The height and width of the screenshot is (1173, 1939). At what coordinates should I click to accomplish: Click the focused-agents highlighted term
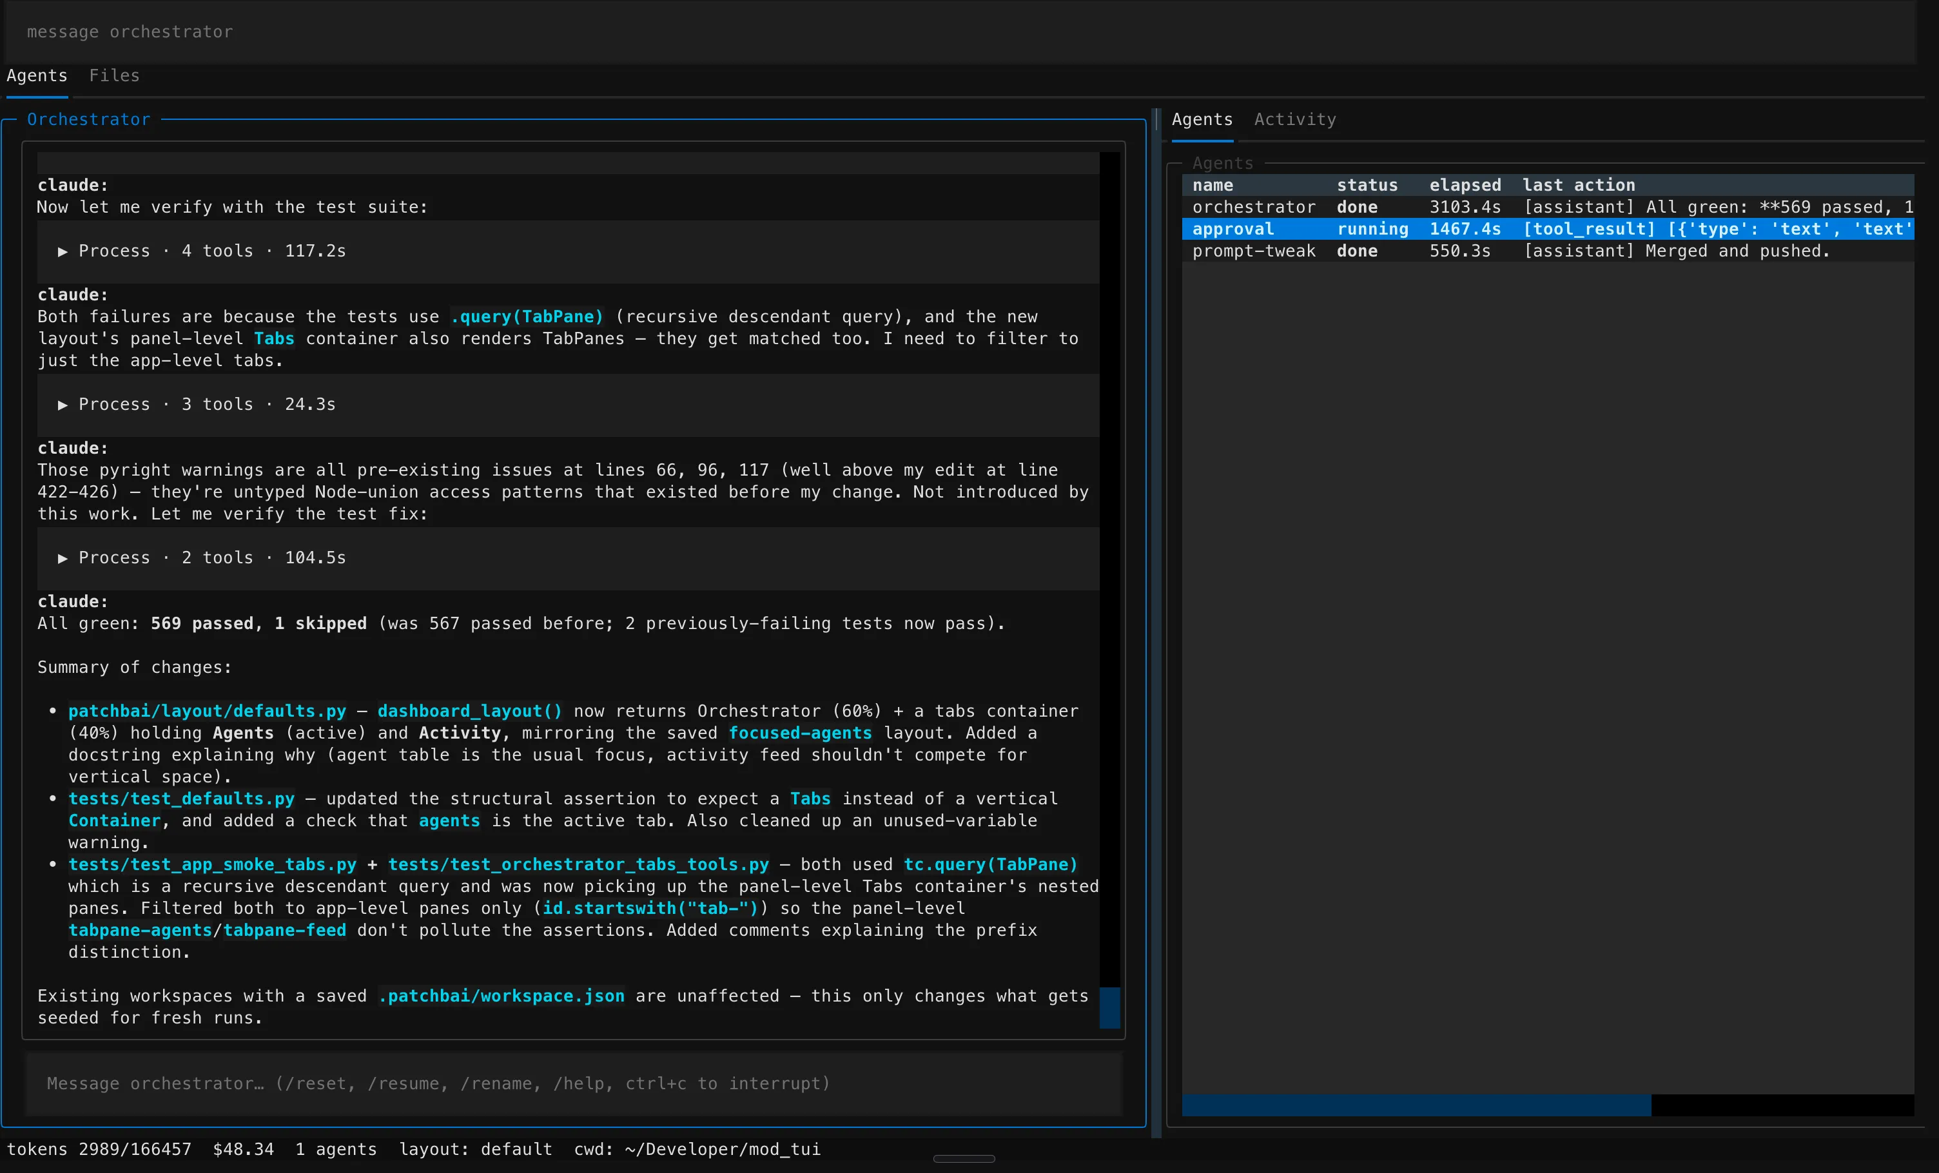coord(799,733)
